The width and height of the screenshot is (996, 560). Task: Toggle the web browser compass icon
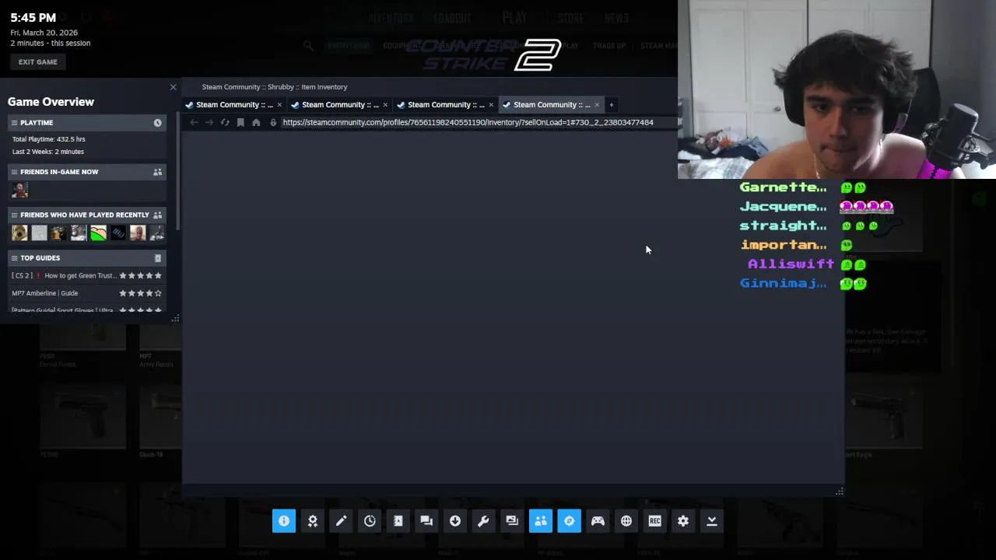[x=569, y=521]
